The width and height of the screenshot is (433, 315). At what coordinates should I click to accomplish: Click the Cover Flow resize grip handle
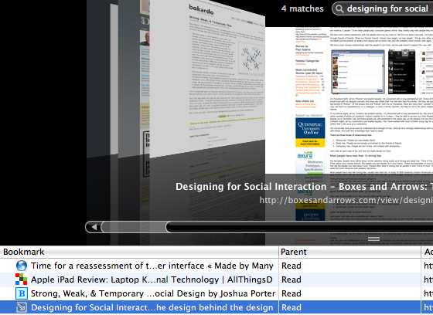tap(373, 239)
